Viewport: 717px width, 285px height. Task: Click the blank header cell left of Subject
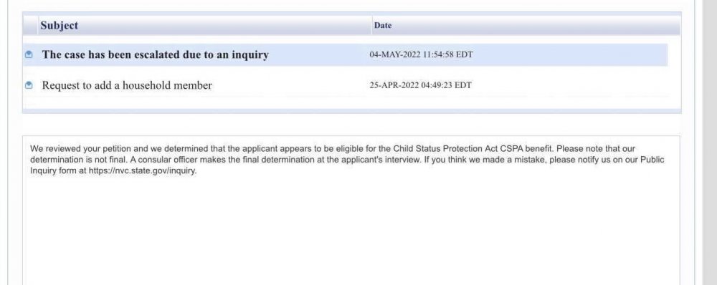coord(30,26)
